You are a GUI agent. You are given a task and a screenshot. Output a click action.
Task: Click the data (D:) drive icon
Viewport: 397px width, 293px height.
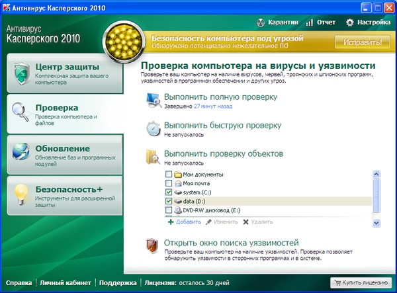pos(178,202)
